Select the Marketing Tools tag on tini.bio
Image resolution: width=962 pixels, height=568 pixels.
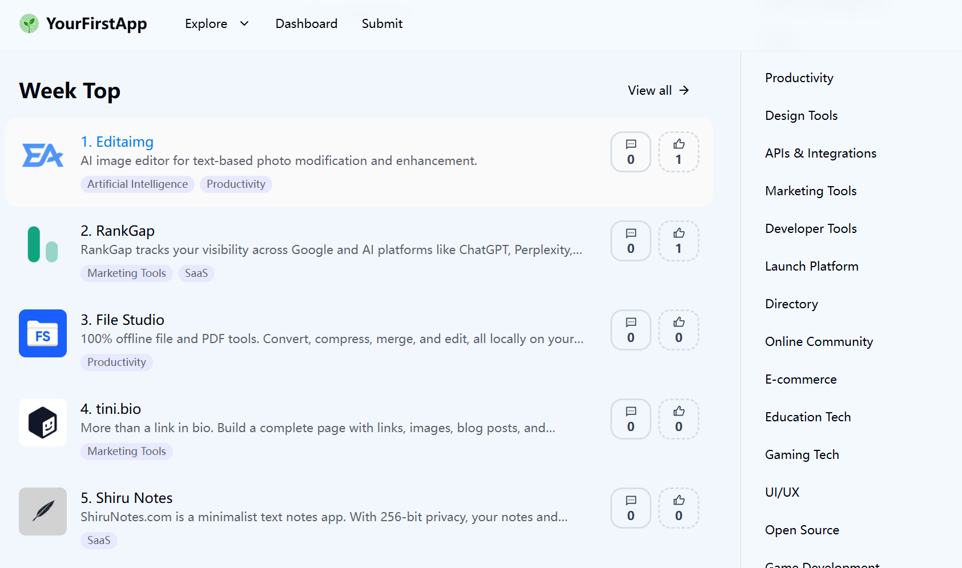pos(127,452)
